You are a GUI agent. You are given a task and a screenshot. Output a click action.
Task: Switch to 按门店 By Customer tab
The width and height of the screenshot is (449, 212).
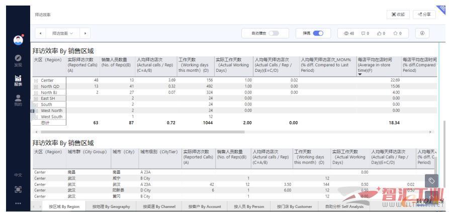294,206
